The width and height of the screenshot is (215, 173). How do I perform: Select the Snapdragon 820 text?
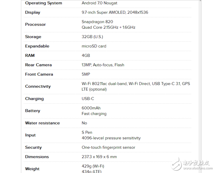[97, 22]
